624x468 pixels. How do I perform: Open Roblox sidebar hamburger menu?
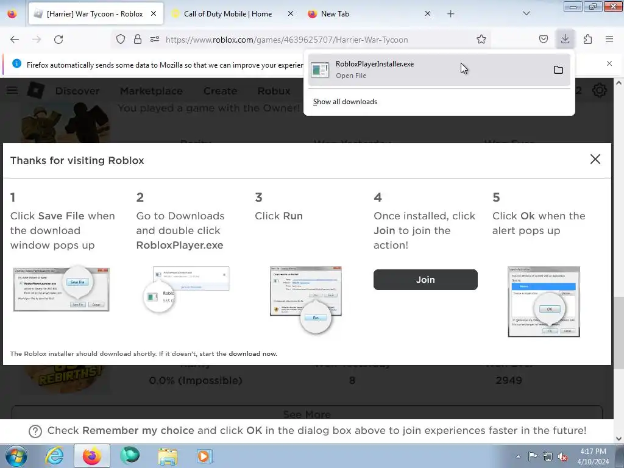point(12,90)
